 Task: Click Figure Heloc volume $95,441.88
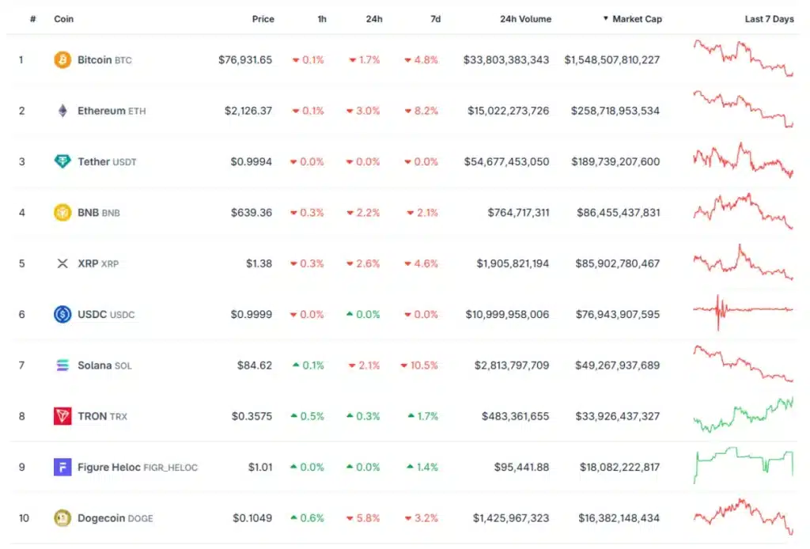click(x=521, y=467)
